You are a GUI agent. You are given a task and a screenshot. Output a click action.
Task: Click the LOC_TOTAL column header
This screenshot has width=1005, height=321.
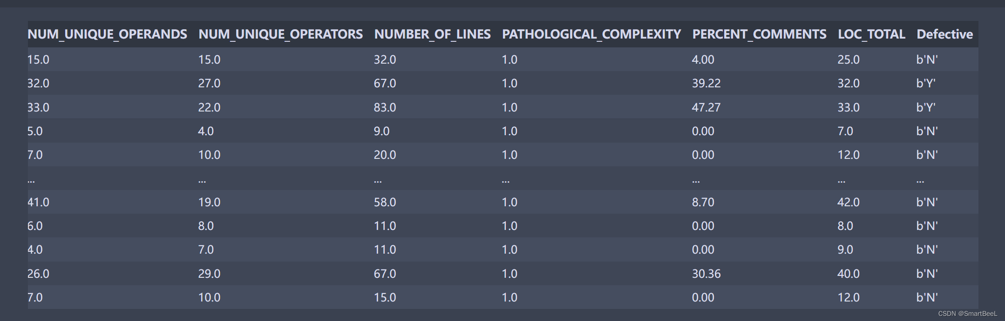point(871,34)
